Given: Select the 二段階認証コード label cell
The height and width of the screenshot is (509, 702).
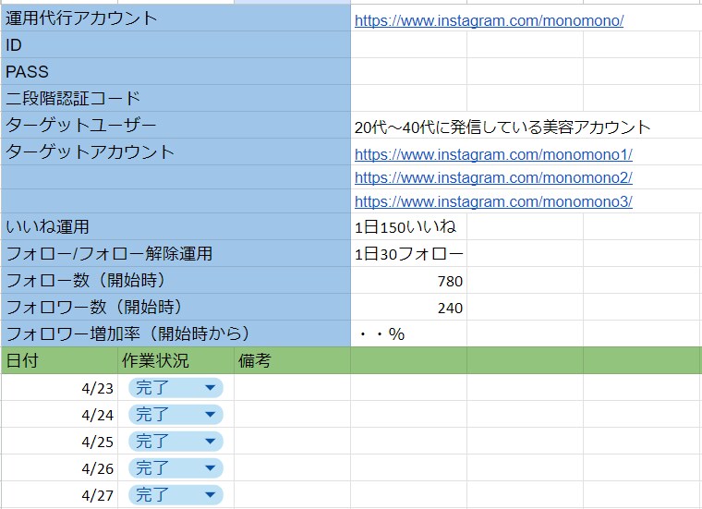Looking at the screenshot, I should [175, 98].
